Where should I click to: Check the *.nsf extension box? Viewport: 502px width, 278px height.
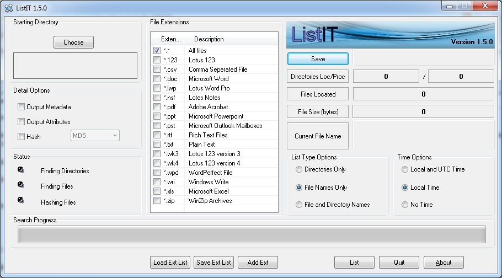click(x=157, y=98)
